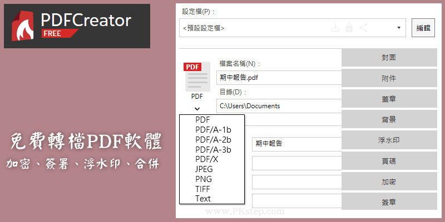Click the 加密 button

[x=389, y=181]
